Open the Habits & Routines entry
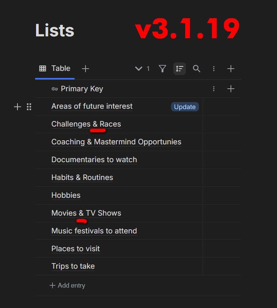 click(82, 177)
